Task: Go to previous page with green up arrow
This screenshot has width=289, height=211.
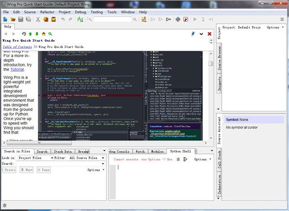Action: coord(31,34)
